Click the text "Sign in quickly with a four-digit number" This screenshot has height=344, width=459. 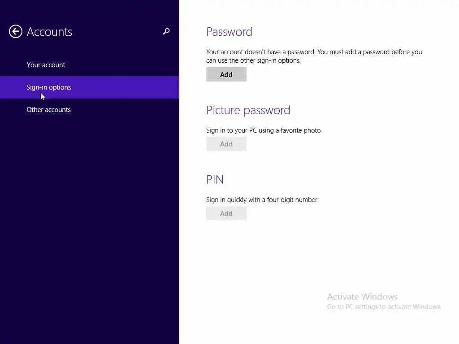(262, 200)
